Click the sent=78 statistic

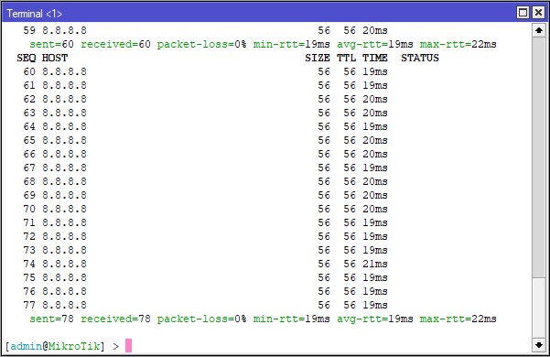51,319
